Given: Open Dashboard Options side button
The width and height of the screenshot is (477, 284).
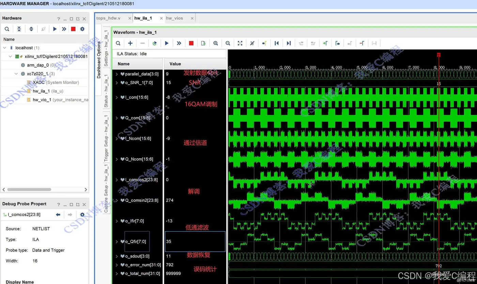Looking at the screenshot, I should pos(99,60).
